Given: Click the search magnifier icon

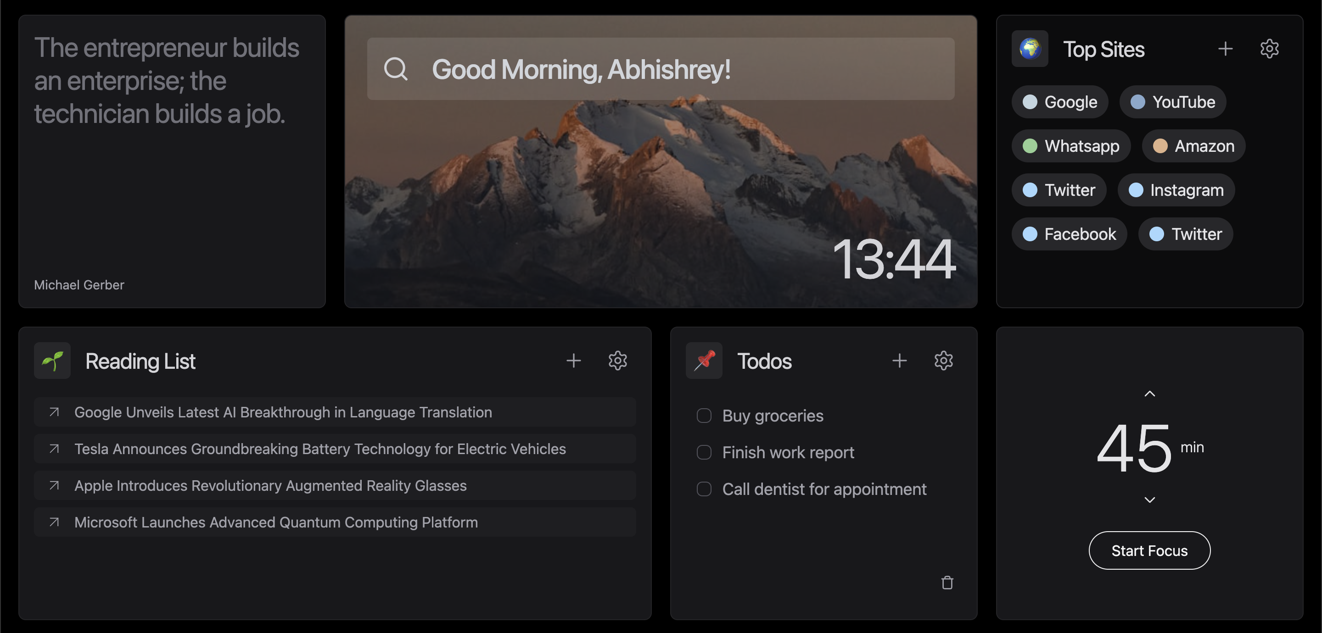Looking at the screenshot, I should 396,69.
